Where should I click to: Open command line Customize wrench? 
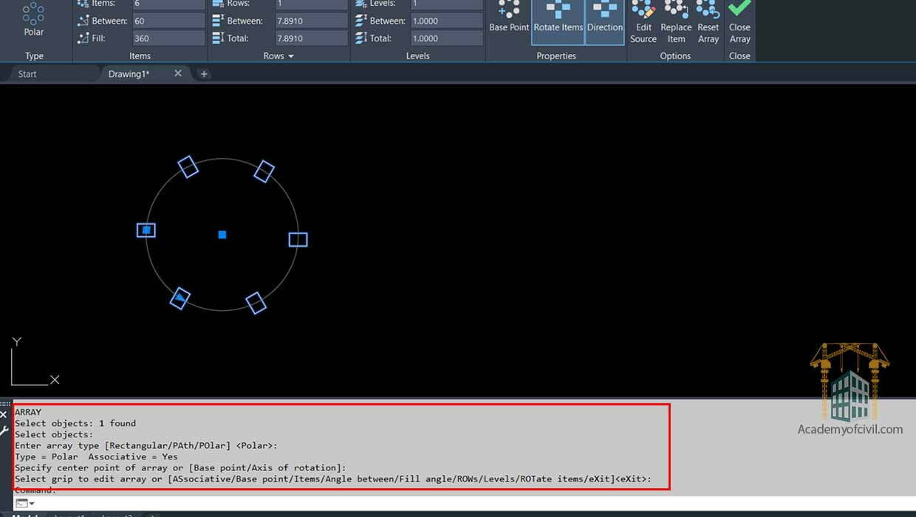click(4, 431)
